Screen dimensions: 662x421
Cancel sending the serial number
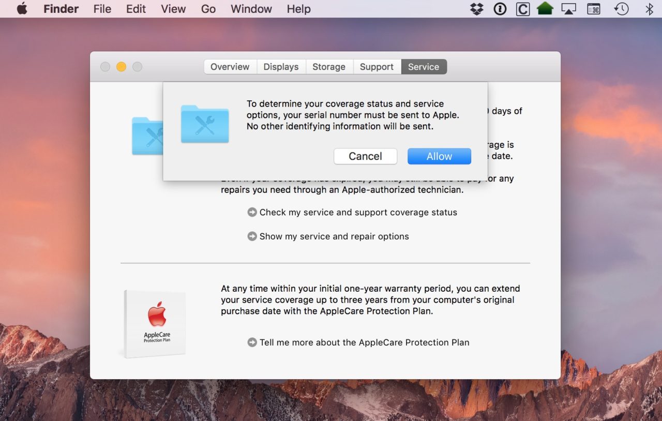[365, 156]
